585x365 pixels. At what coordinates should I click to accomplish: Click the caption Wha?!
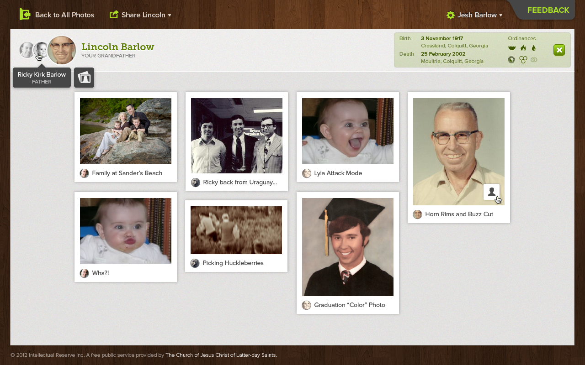coord(101,273)
